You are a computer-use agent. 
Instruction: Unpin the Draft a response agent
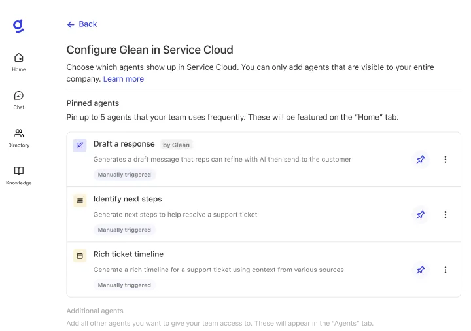point(421,160)
